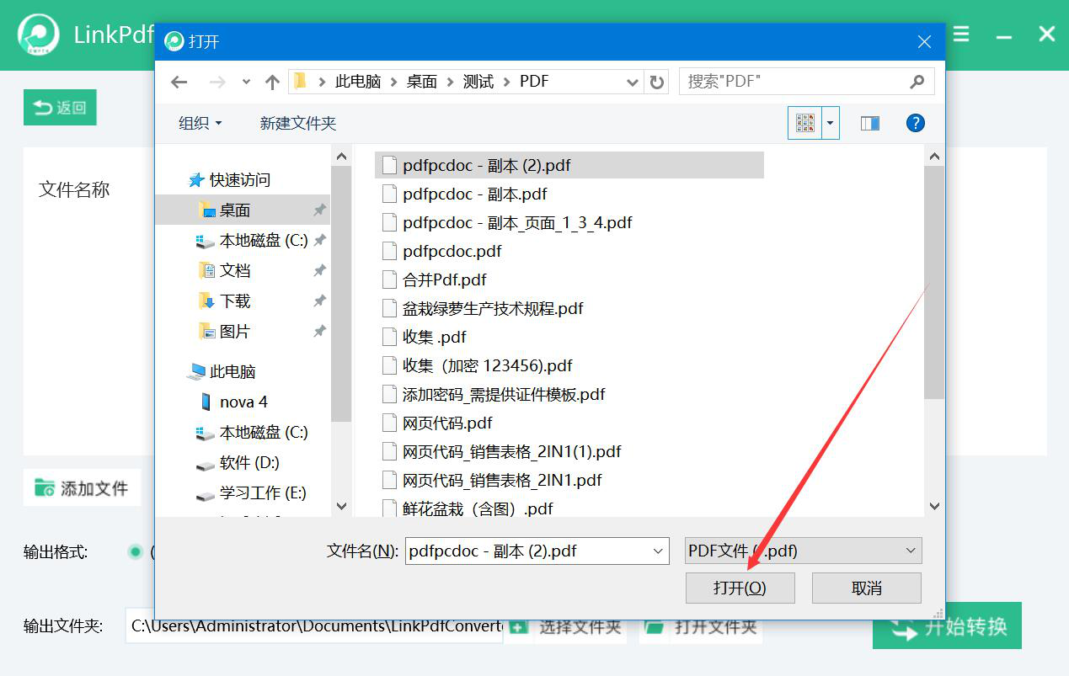Open LinkPdf hamburger menu icon
The width and height of the screenshot is (1069, 676).
(x=960, y=35)
